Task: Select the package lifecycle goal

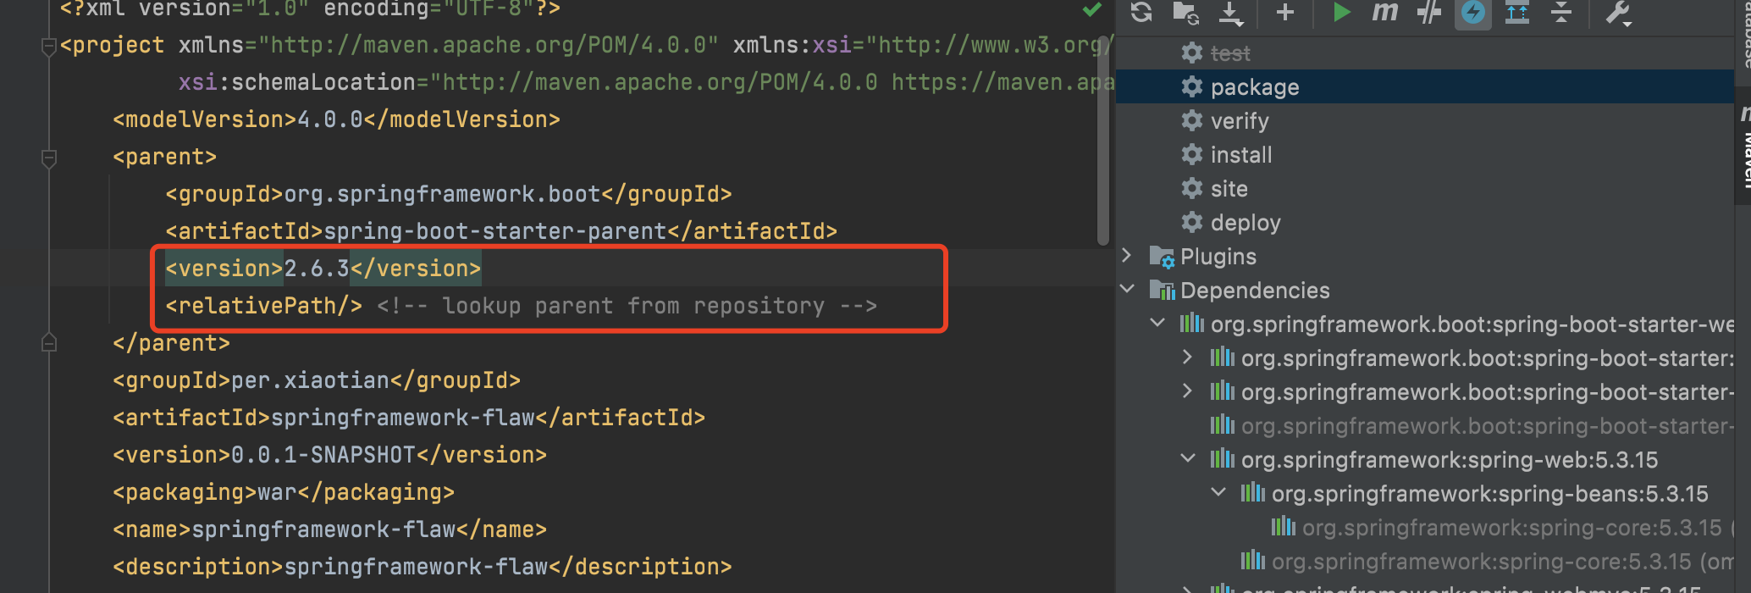Action: [x=1254, y=87]
